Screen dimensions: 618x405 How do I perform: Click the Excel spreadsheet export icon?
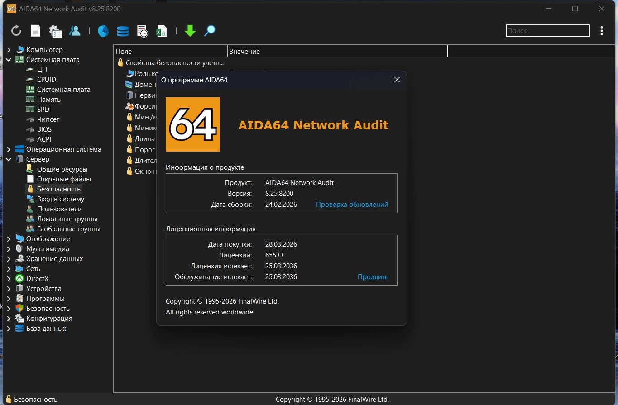click(161, 31)
